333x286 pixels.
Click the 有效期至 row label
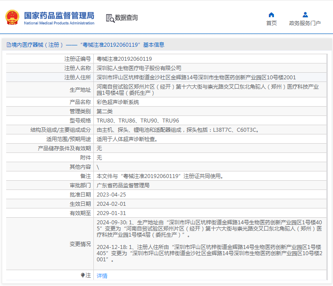(x=80, y=213)
